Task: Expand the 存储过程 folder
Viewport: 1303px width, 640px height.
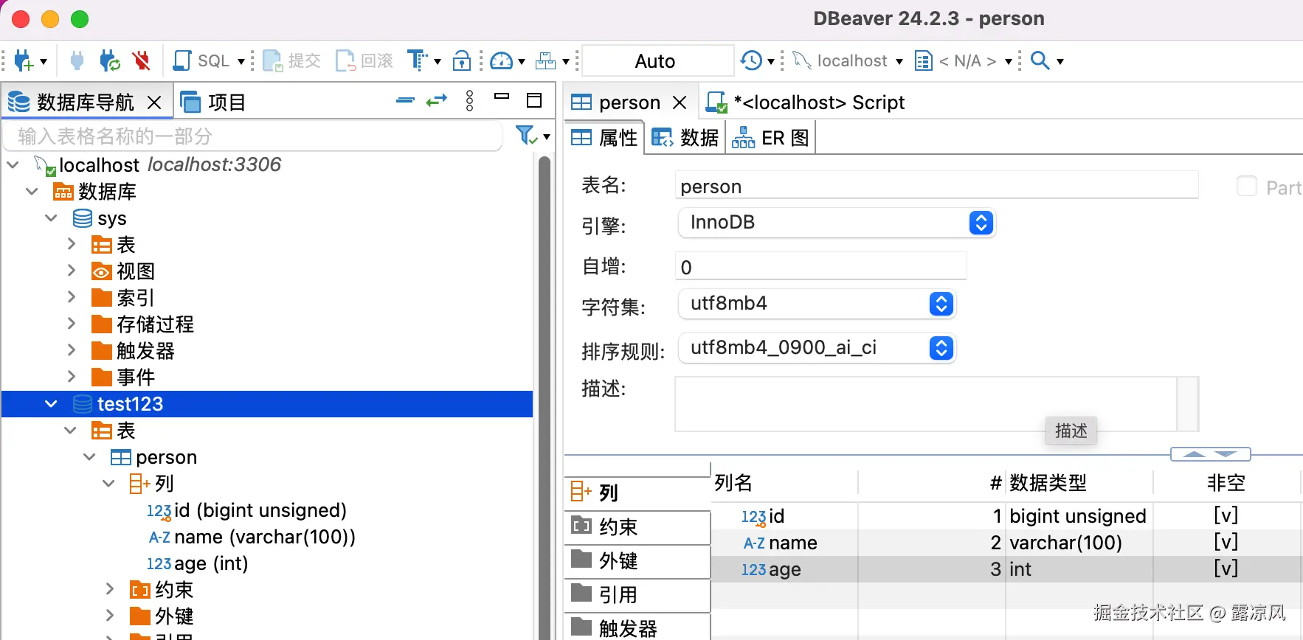Action: tap(72, 324)
